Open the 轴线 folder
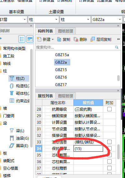125x178 pixels. (1, 64)
